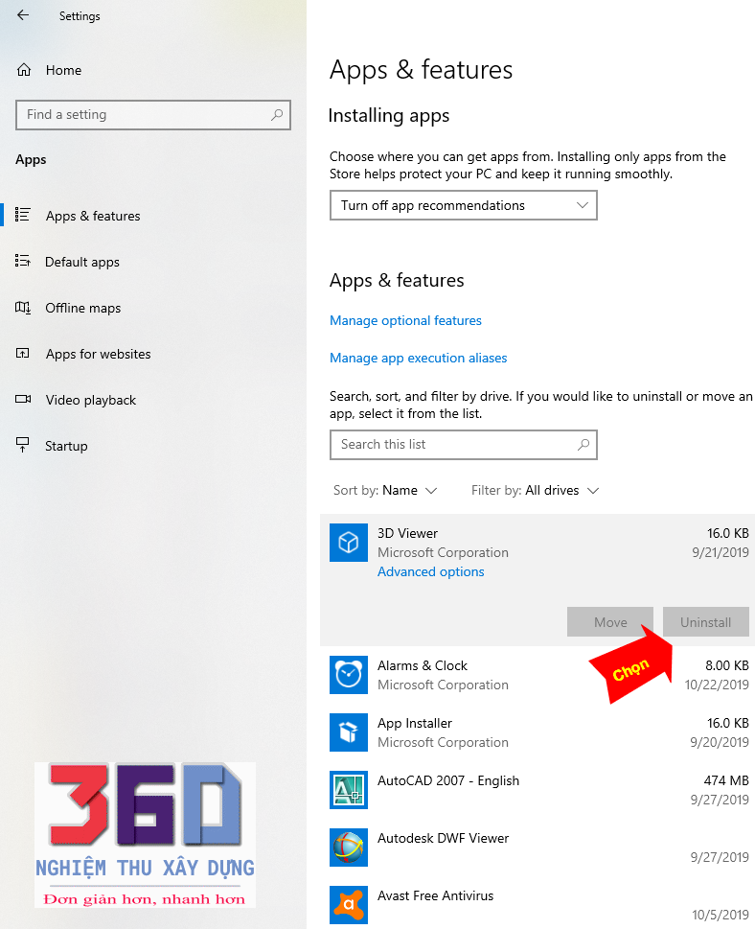Open the Filter by All drives dropdown
The height and width of the screenshot is (929, 755).
536,491
